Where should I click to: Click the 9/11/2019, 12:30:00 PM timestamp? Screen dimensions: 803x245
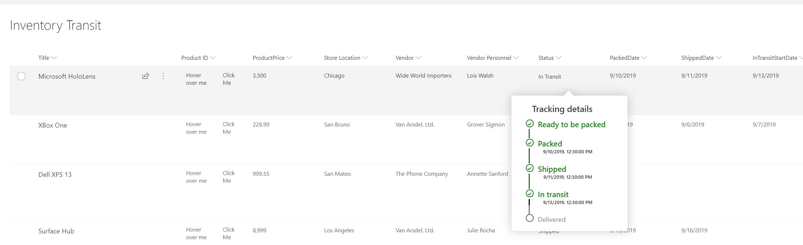[568, 177]
